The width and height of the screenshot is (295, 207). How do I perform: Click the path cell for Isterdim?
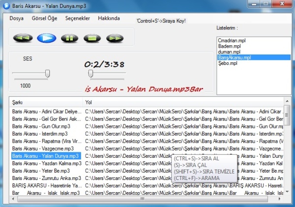pyautogui.click(x=184, y=134)
